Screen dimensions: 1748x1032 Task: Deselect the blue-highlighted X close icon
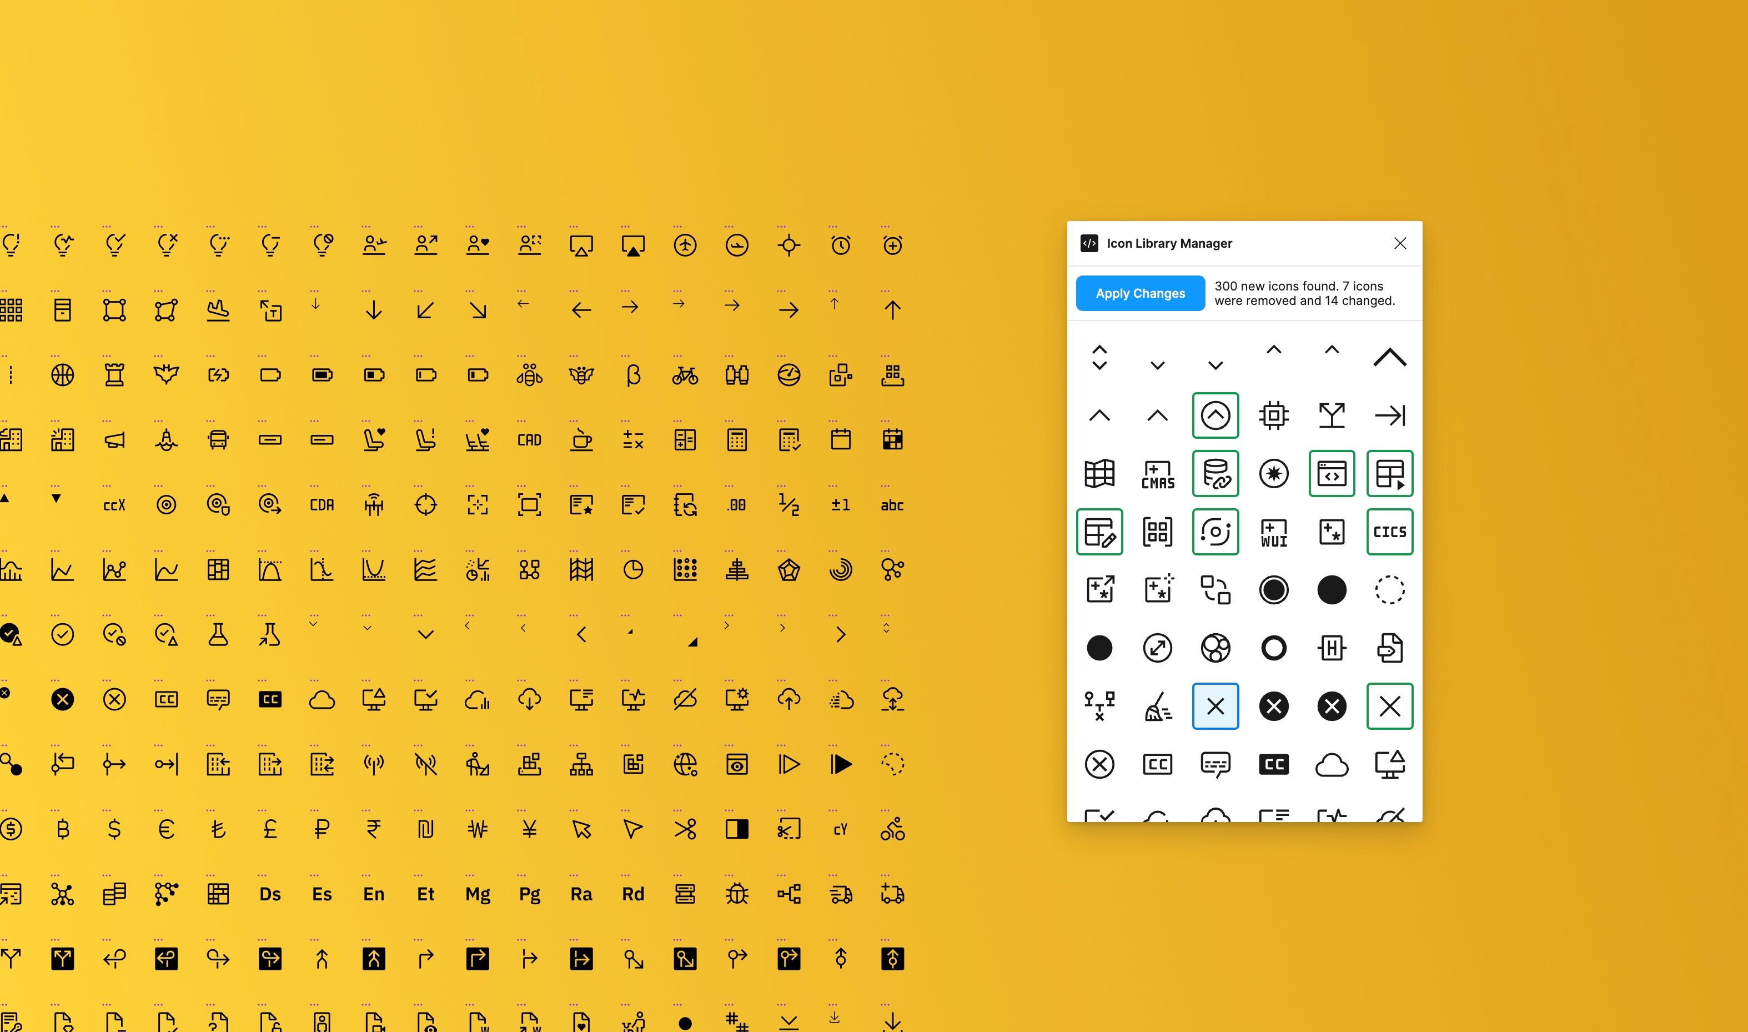point(1215,707)
